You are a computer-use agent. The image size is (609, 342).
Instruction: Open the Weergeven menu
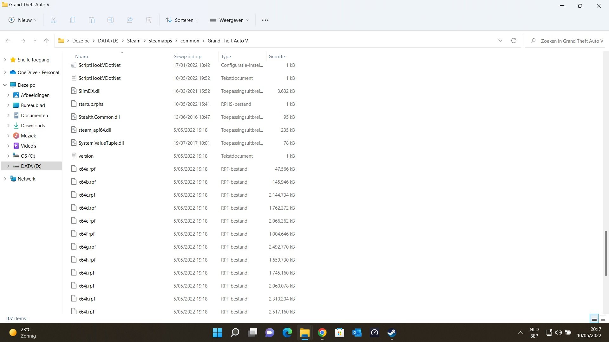coord(229,20)
